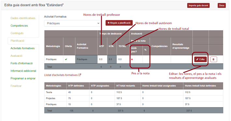Viewport: 231px width, 121px height.
Task: Open Programari a emprar in sidebar
Action: coord(23,79)
